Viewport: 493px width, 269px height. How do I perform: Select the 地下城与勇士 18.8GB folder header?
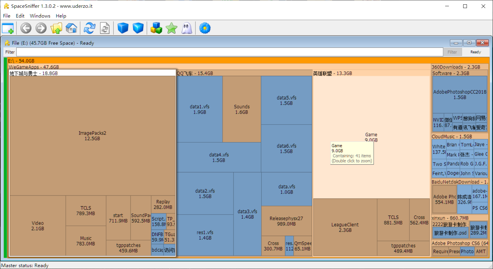click(x=93, y=73)
